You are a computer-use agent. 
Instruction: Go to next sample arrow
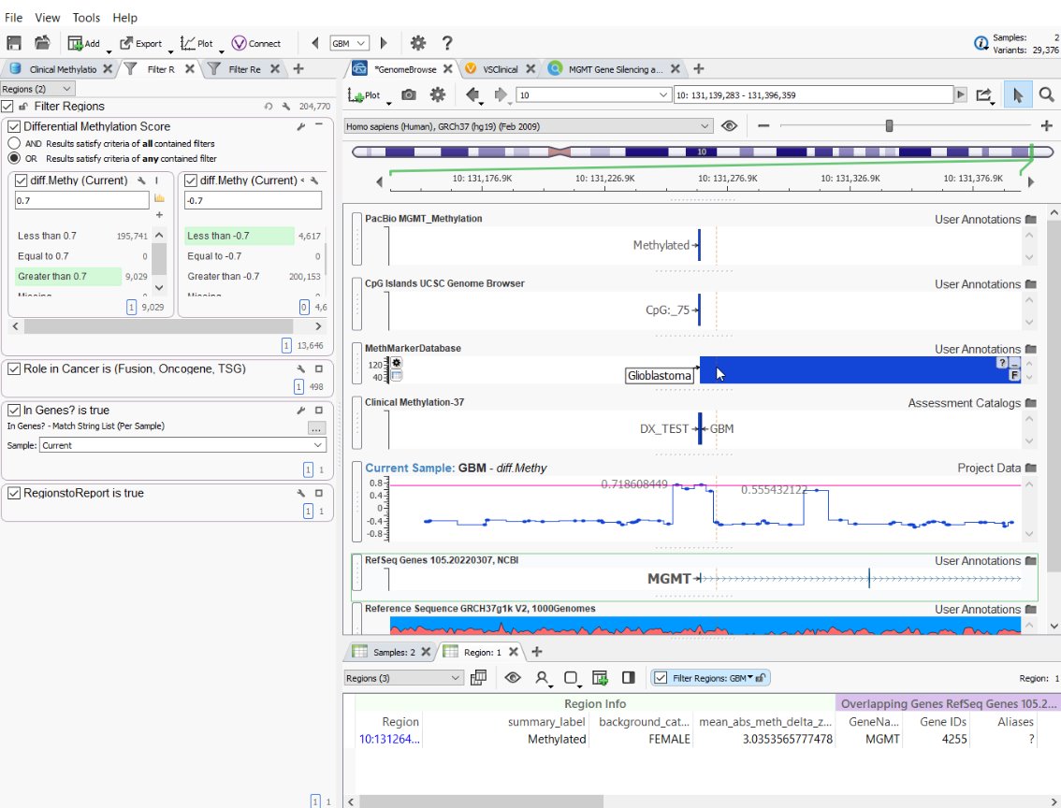point(384,43)
